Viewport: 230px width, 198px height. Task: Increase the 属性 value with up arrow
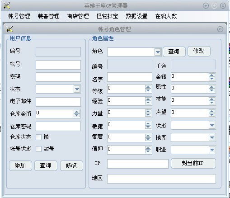point(212,87)
